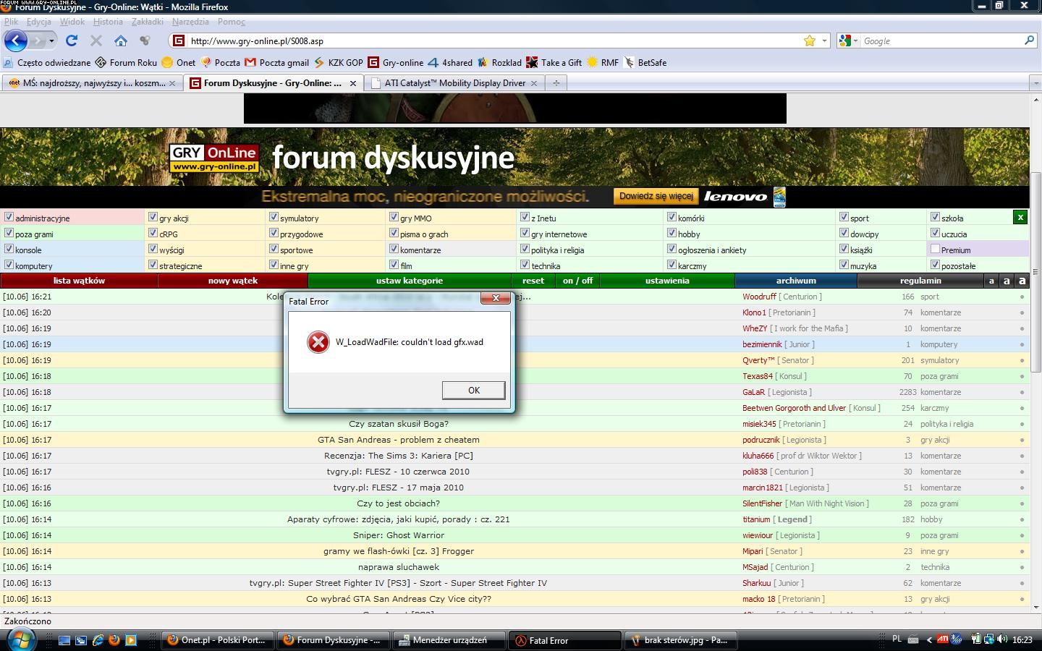This screenshot has height=651, width=1042.
Task: Enable the Premium checkbox
Action: (x=935, y=249)
